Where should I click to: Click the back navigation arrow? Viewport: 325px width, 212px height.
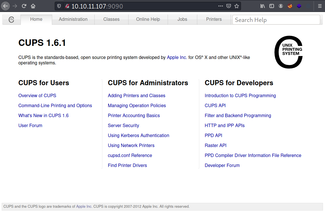5,6
